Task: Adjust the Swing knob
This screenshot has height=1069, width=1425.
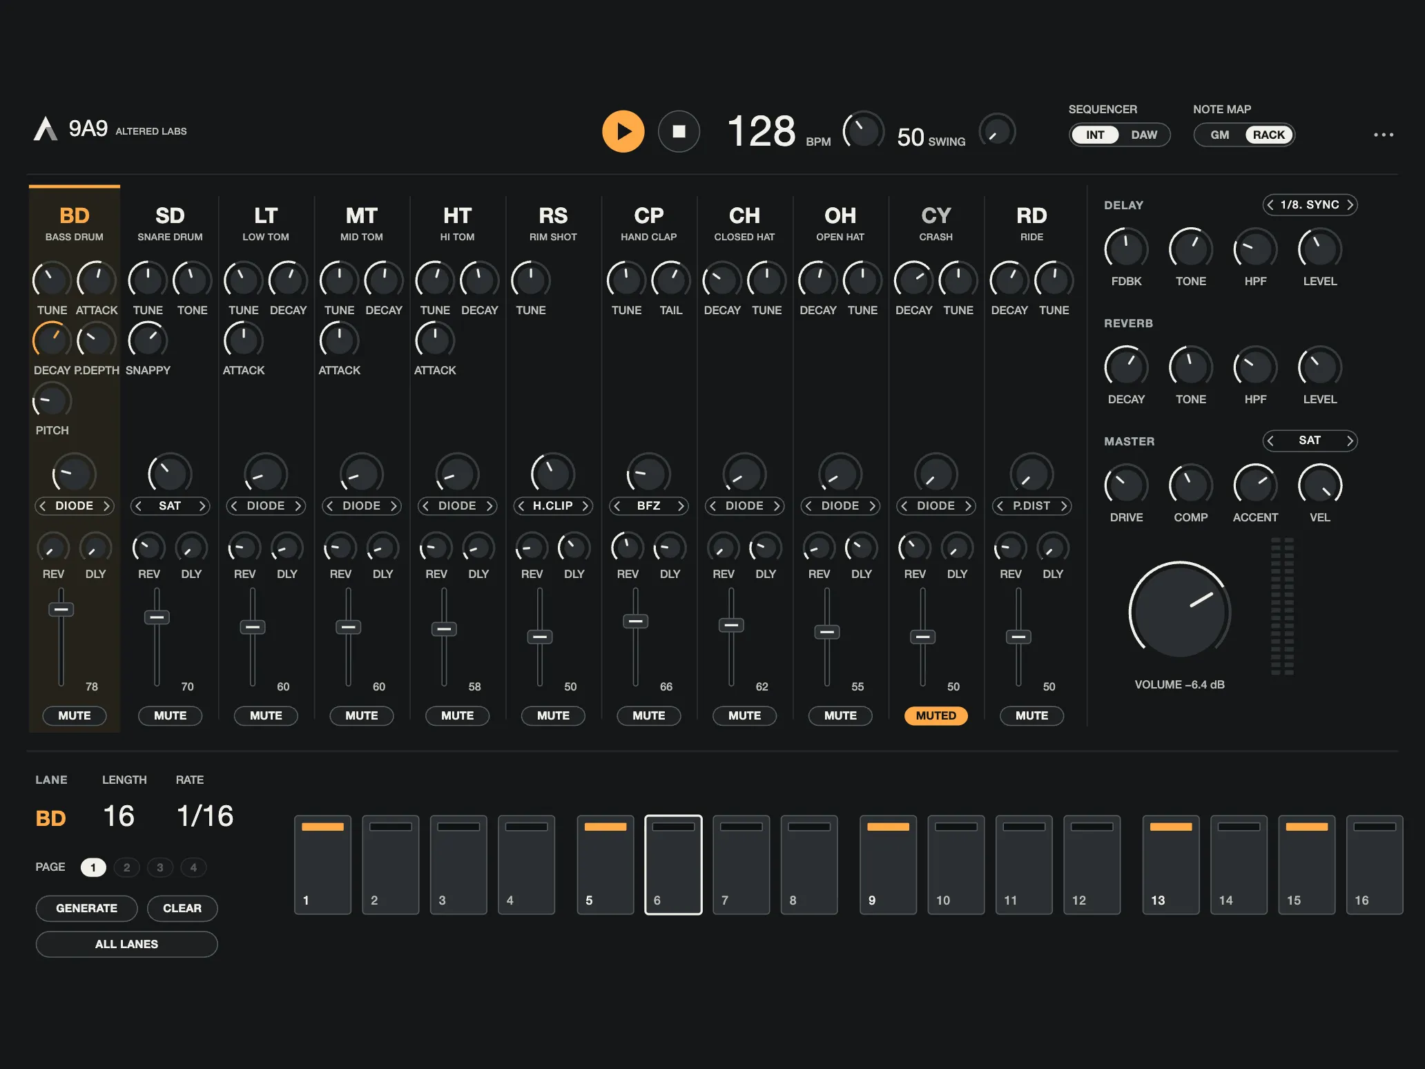Action: tap(997, 131)
